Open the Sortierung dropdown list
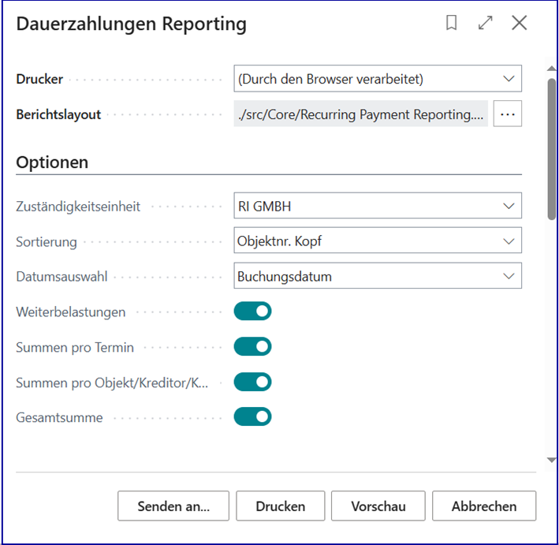Viewport: 559px width, 545px height. (x=378, y=241)
